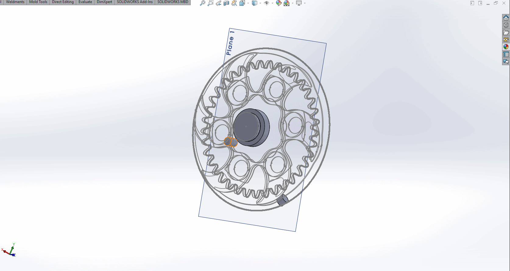
Task: Open the SOLIDWORKS MBD tab
Action: tap(173, 2)
